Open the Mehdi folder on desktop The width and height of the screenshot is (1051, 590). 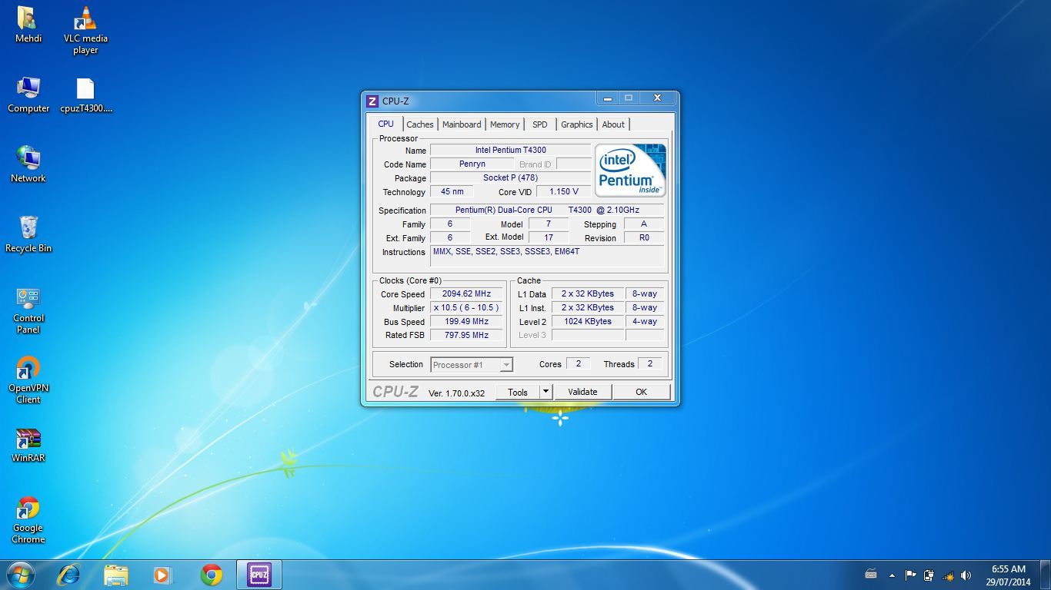pos(28,25)
